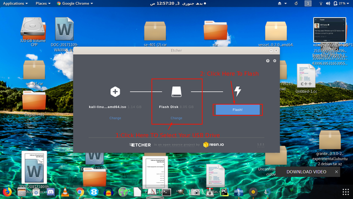Launch PyCharm from the dock
Screen dimensions: 353x199
[224, 192]
